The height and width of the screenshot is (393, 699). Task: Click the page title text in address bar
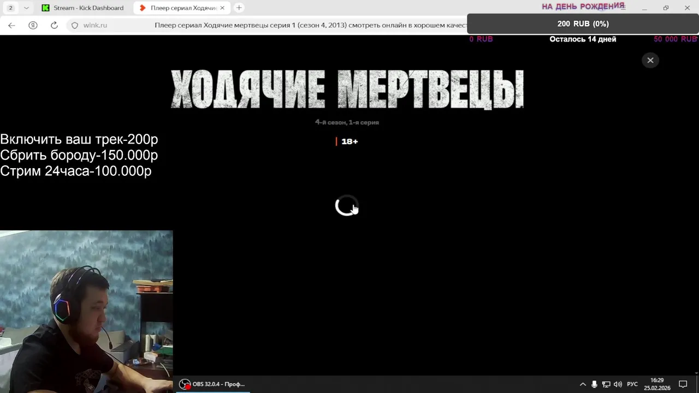(x=311, y=25)
